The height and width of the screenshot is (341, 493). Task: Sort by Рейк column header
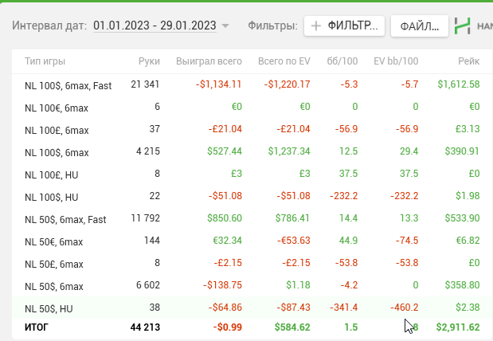[468, 61]
